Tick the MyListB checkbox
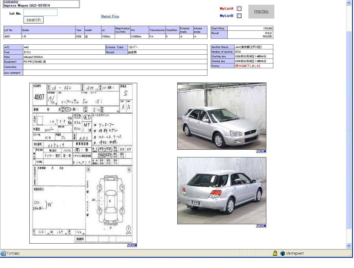The image size is (354, 268). (x=239, y=16)
